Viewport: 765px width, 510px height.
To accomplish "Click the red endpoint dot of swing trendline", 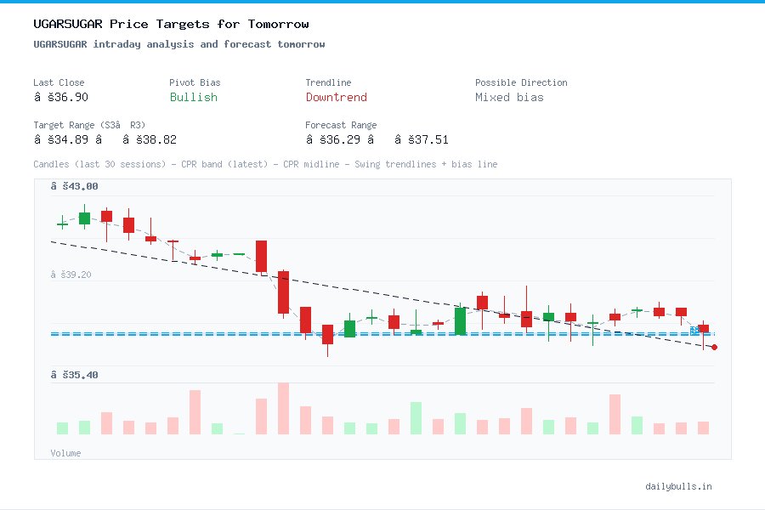I will (714, 347).
